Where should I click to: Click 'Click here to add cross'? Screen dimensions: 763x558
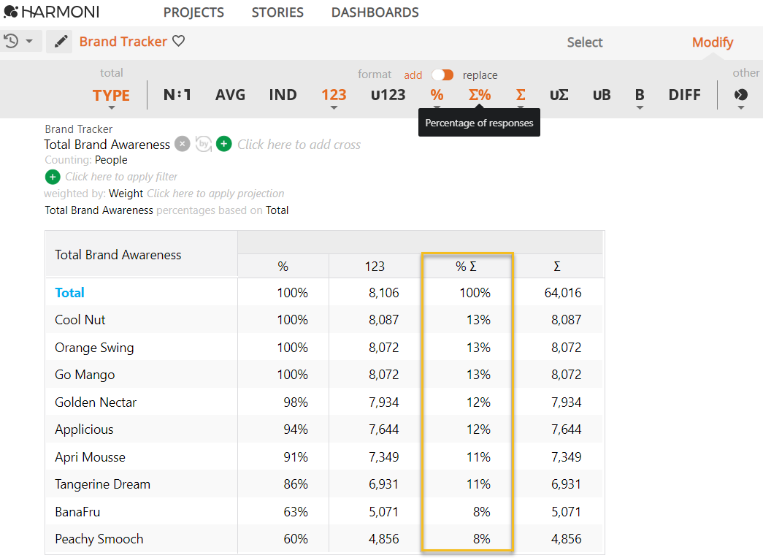(x=299, y=145)
